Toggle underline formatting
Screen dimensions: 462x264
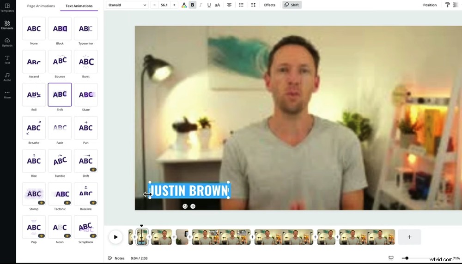(x=209, y=5)
